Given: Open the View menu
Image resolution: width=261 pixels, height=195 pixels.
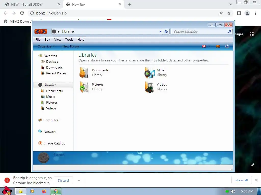Looking at the screenshot, I should (58, 39).
